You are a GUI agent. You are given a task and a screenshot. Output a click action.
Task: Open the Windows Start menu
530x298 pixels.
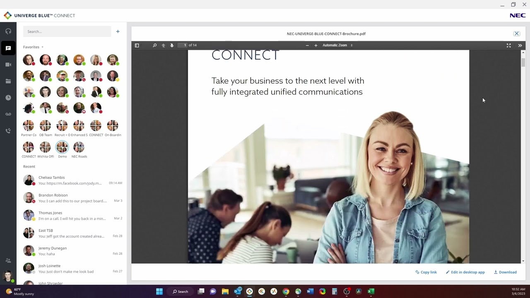click(x=159, y=291)
